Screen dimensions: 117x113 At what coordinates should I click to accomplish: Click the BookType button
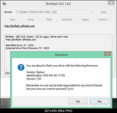pos(67,19)
